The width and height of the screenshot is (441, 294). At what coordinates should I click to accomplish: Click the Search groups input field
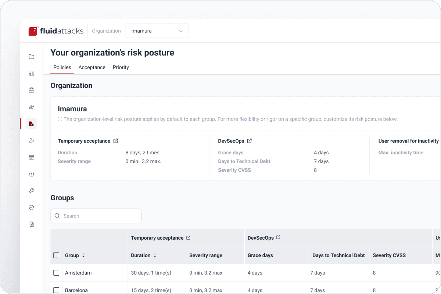[x=96, y=216]
